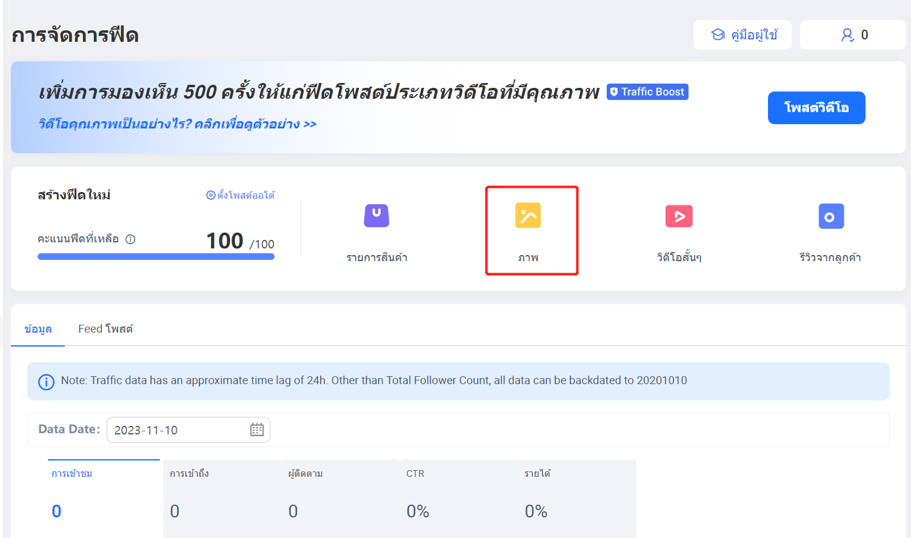Click the Traffic Boost badge
The height and width of the screenshot is (538, 911).
pos(647,91)
